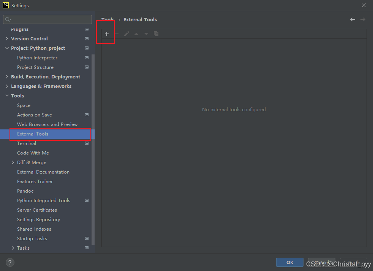Open Terminal settings
373x271 pixels.
point(27,143)
